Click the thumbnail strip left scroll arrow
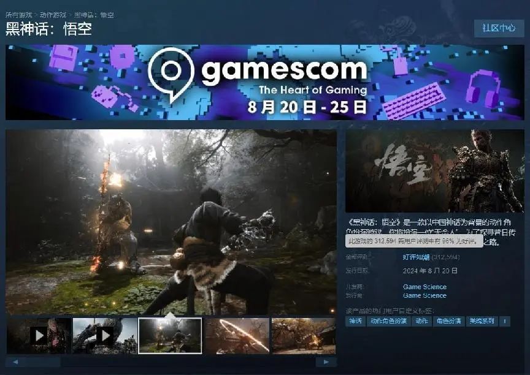 pos(15,362)
